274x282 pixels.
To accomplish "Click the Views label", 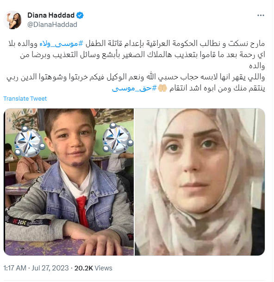I will coord(103,268).
